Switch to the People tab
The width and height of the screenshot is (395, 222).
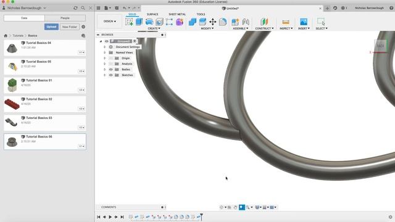click(x=65, y=18)
